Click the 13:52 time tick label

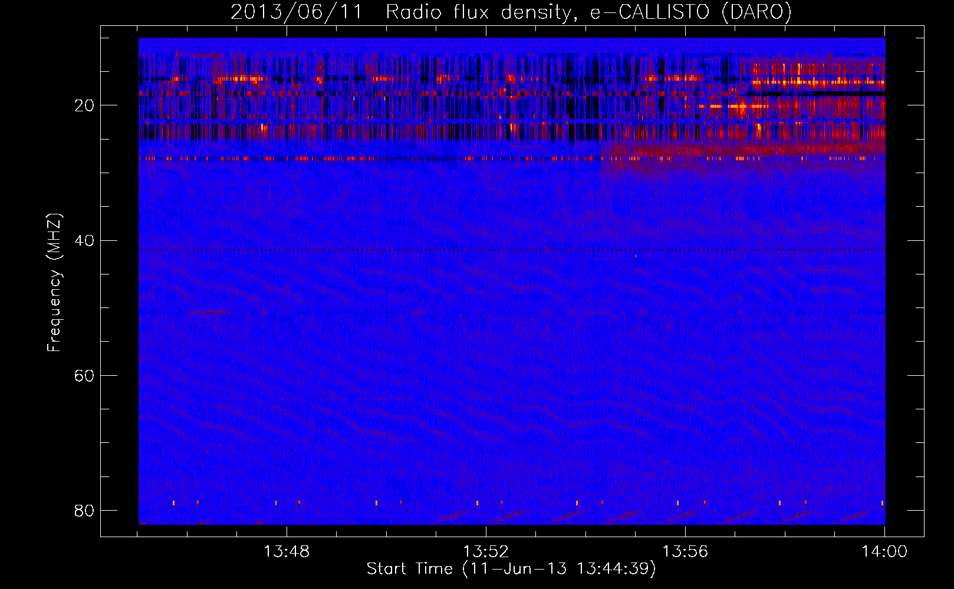click(x=486, y=552)
